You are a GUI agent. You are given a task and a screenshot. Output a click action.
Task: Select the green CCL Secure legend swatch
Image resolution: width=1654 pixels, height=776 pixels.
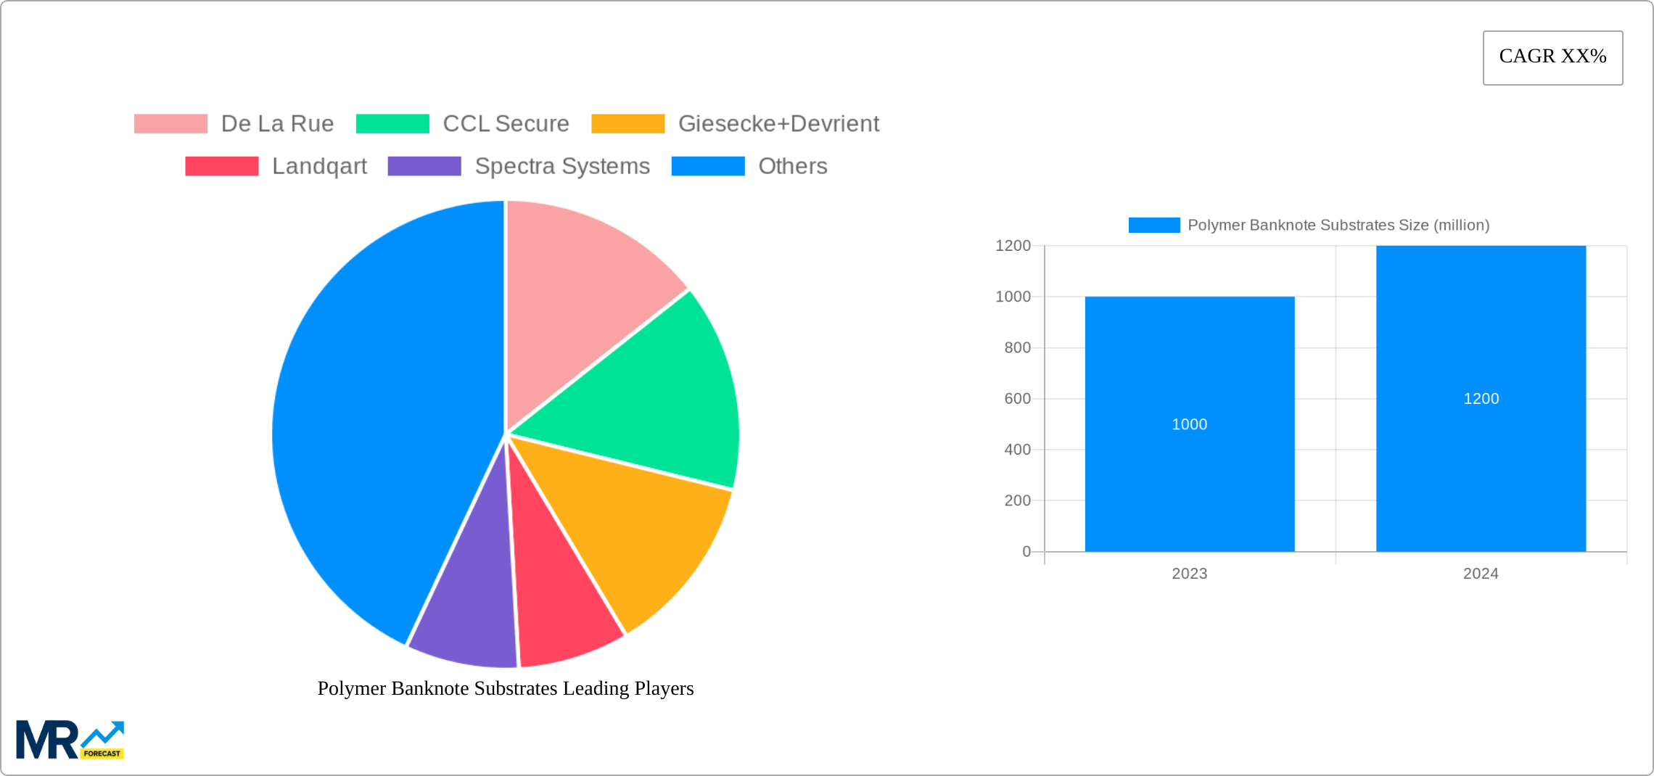tap(391, 123)
